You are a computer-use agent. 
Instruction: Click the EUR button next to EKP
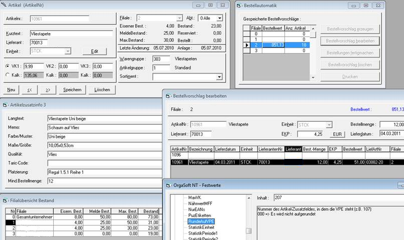click(337, 134)
